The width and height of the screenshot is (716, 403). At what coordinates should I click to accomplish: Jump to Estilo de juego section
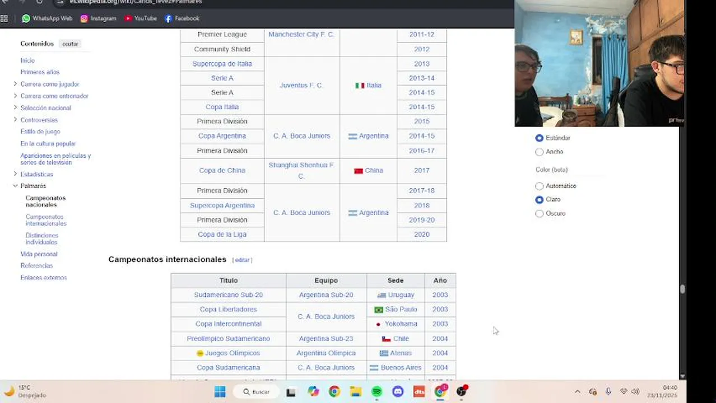pyautogui.click(x=40, y=132)
